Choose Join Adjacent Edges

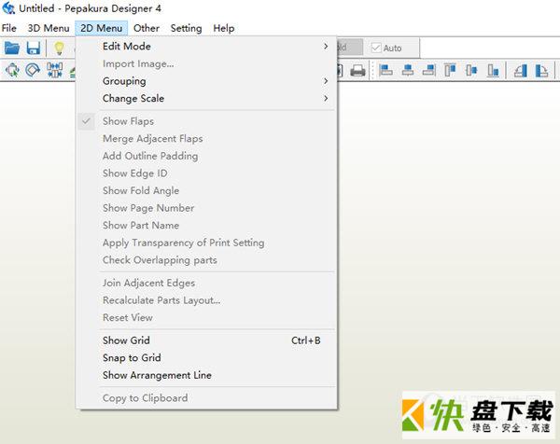(x=206, y=283)
